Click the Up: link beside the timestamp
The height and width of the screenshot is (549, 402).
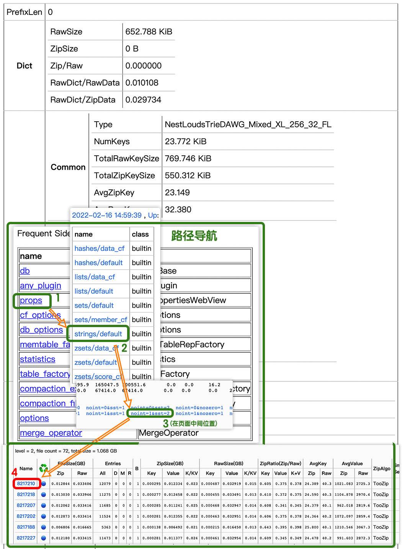pos(153,215)
